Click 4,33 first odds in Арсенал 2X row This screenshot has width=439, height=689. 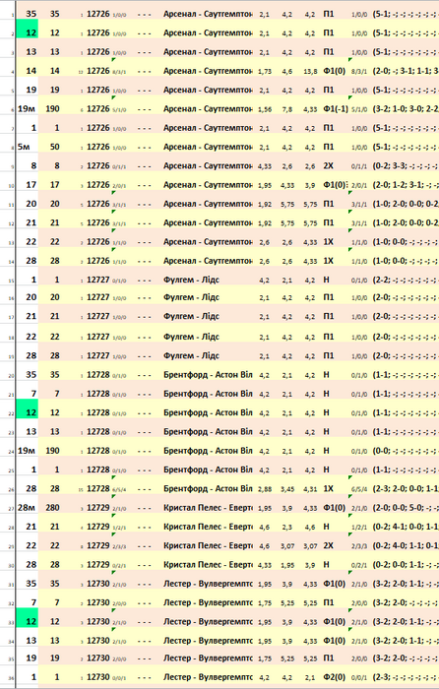[x=265, y=166]
